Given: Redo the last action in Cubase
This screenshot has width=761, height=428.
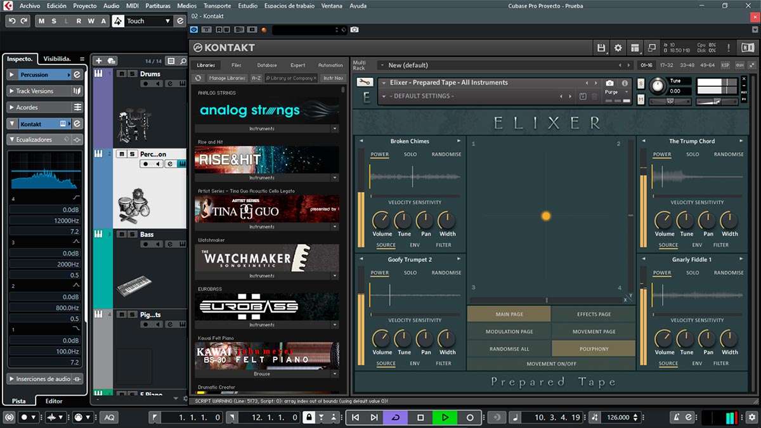Looking at the screenshot, I should [24, 21].
